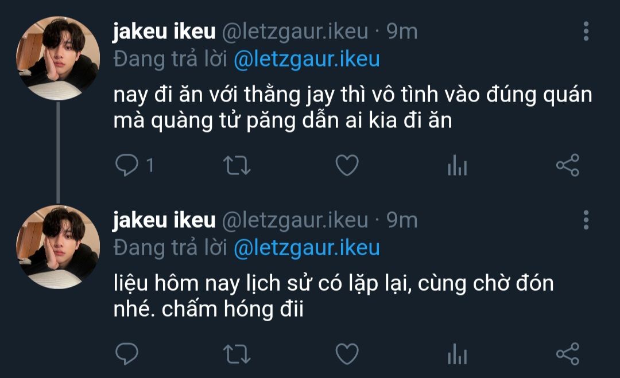Retweet the second tweet
620x378 pixels.
[237, 354]
